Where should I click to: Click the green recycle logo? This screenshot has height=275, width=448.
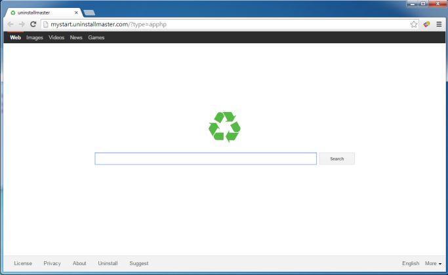(224, 127)
